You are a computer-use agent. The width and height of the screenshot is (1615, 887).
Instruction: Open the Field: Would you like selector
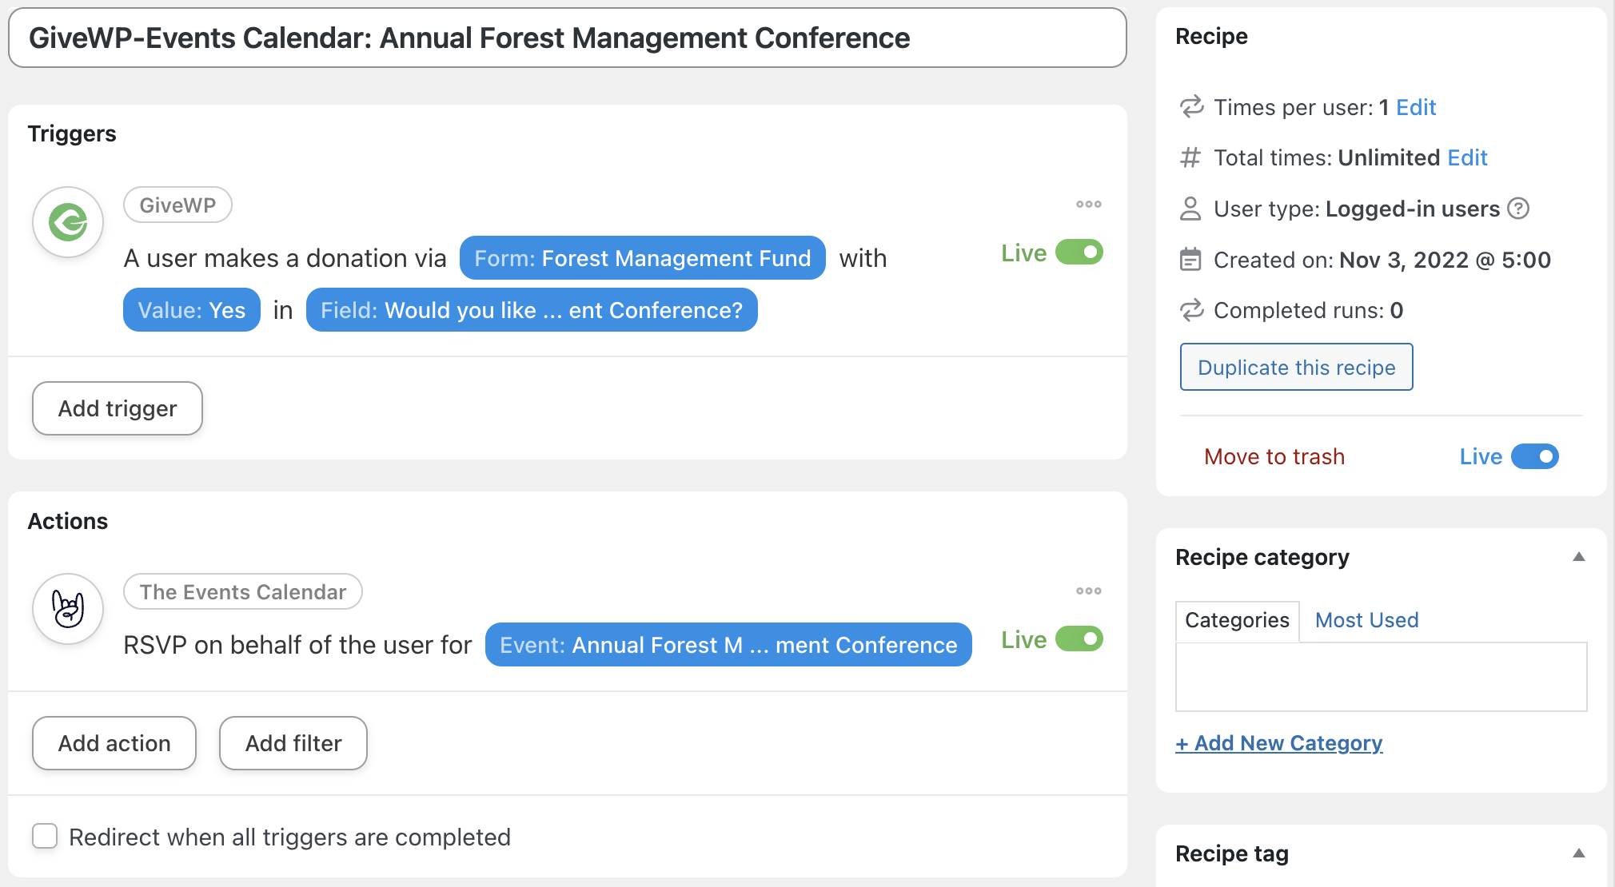tap(532, 310)
